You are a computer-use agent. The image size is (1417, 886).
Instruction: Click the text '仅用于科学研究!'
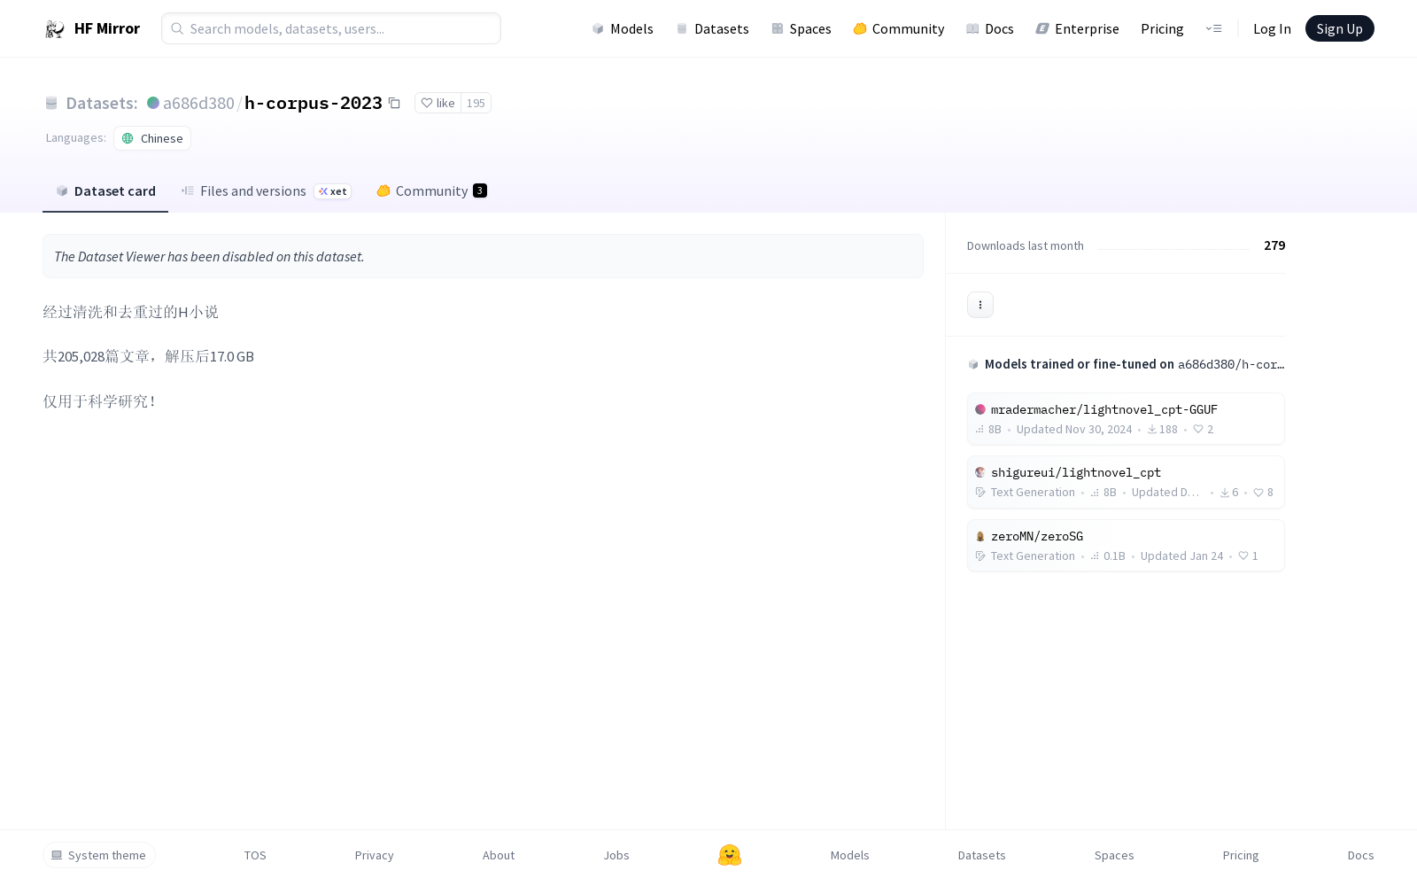pos(100,401)
